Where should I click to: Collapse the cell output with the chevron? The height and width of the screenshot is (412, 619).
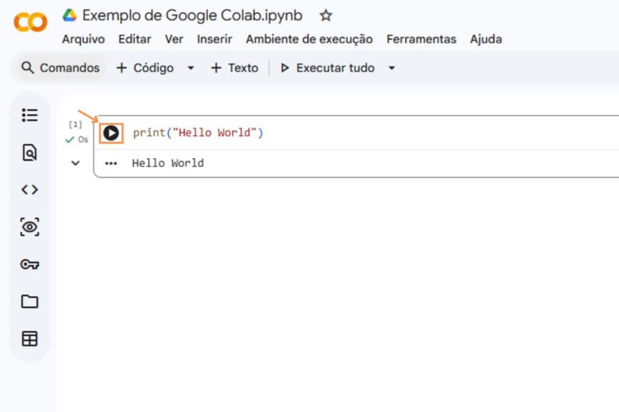point(76,163)
